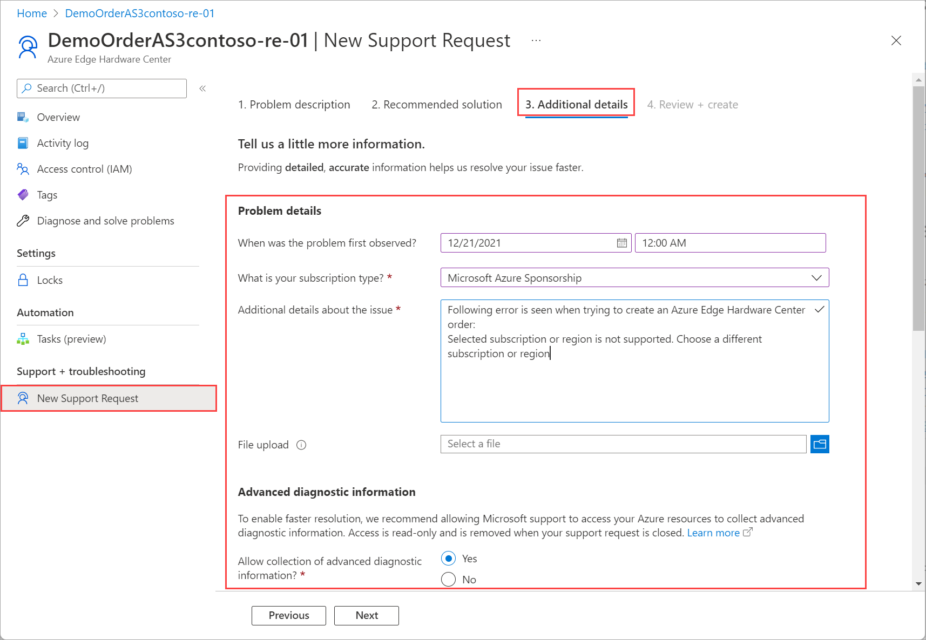Click the Advanced diagnostic information heading
Screen dimensions: 926x640
click(327, 492)
